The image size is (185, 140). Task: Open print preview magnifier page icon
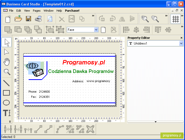tap(50, 19)
